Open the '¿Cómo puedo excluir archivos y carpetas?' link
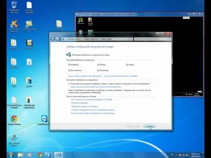 (x=121, y=76)
